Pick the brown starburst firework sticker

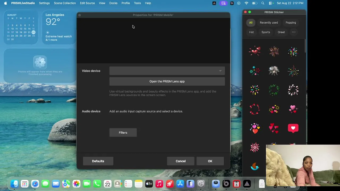pyautogui.click(x=274, y=51)
